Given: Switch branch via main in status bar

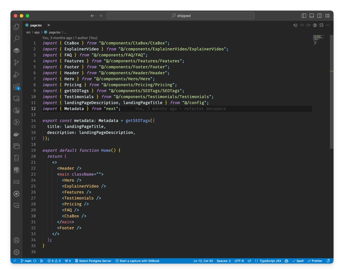Looking at the screenshot, I should [x=26, y=261].
